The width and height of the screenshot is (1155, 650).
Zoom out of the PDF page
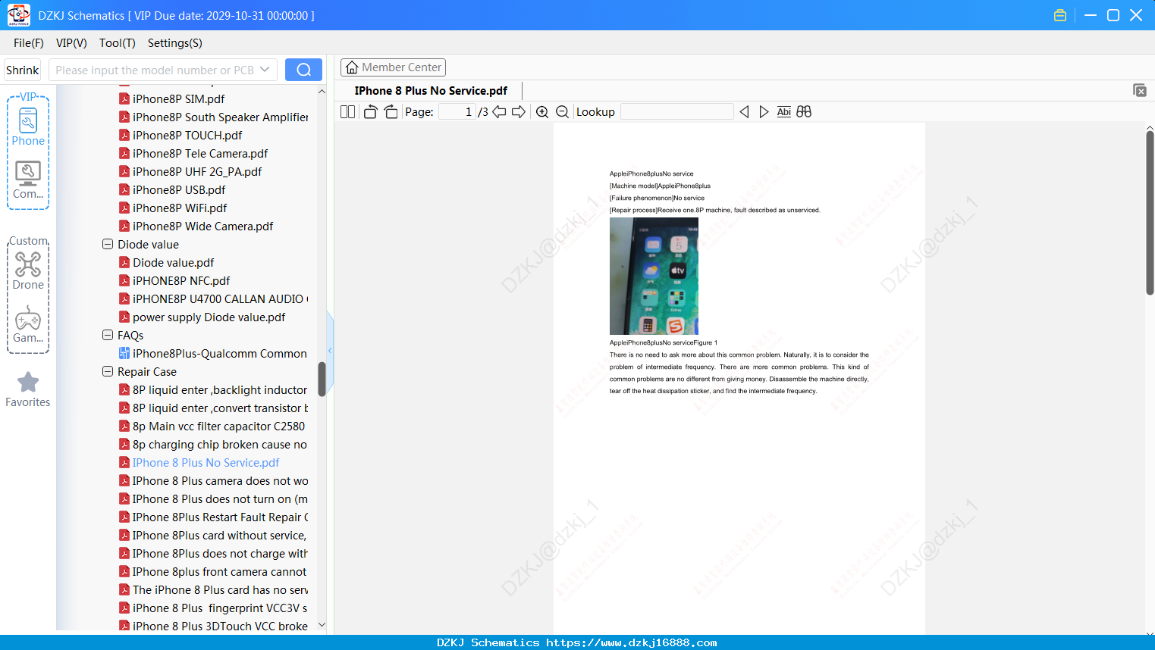pyautogui.click(x=563, y=112)
